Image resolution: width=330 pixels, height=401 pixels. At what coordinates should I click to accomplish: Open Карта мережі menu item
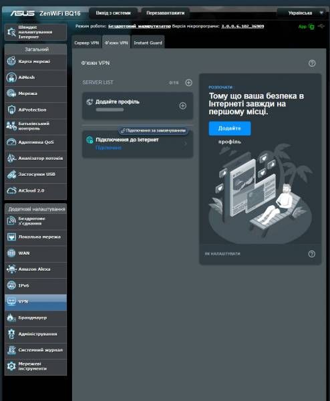tap(36, 61)
